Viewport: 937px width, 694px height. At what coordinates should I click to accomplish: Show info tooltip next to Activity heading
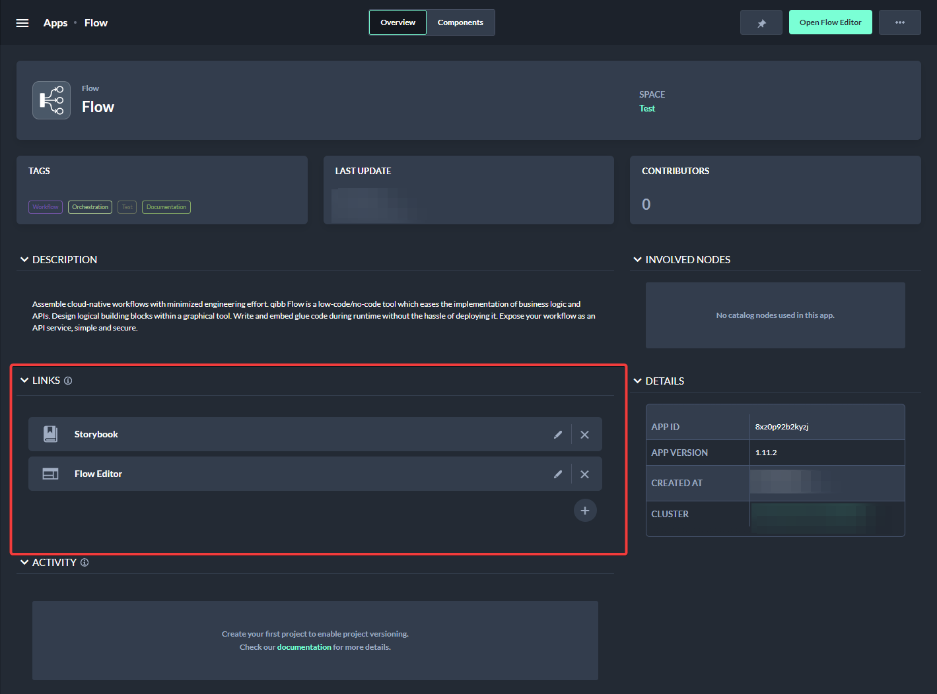click(x=85, y=563)
